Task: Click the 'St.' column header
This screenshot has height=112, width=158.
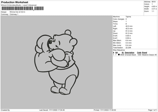Action: click(x=123, y=53)
